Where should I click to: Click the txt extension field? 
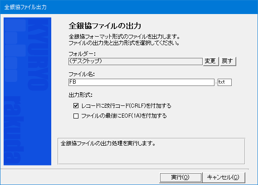(x=224, y=82)
